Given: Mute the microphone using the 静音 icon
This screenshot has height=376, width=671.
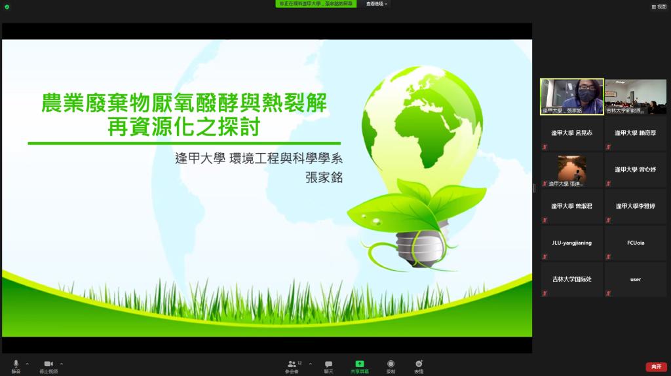Looking at the screenshot, I should point(16,364).
